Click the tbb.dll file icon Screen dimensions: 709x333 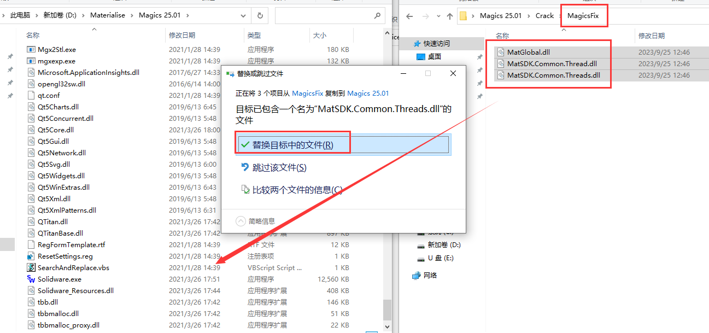pyautogui.click(x=31, y=302)
